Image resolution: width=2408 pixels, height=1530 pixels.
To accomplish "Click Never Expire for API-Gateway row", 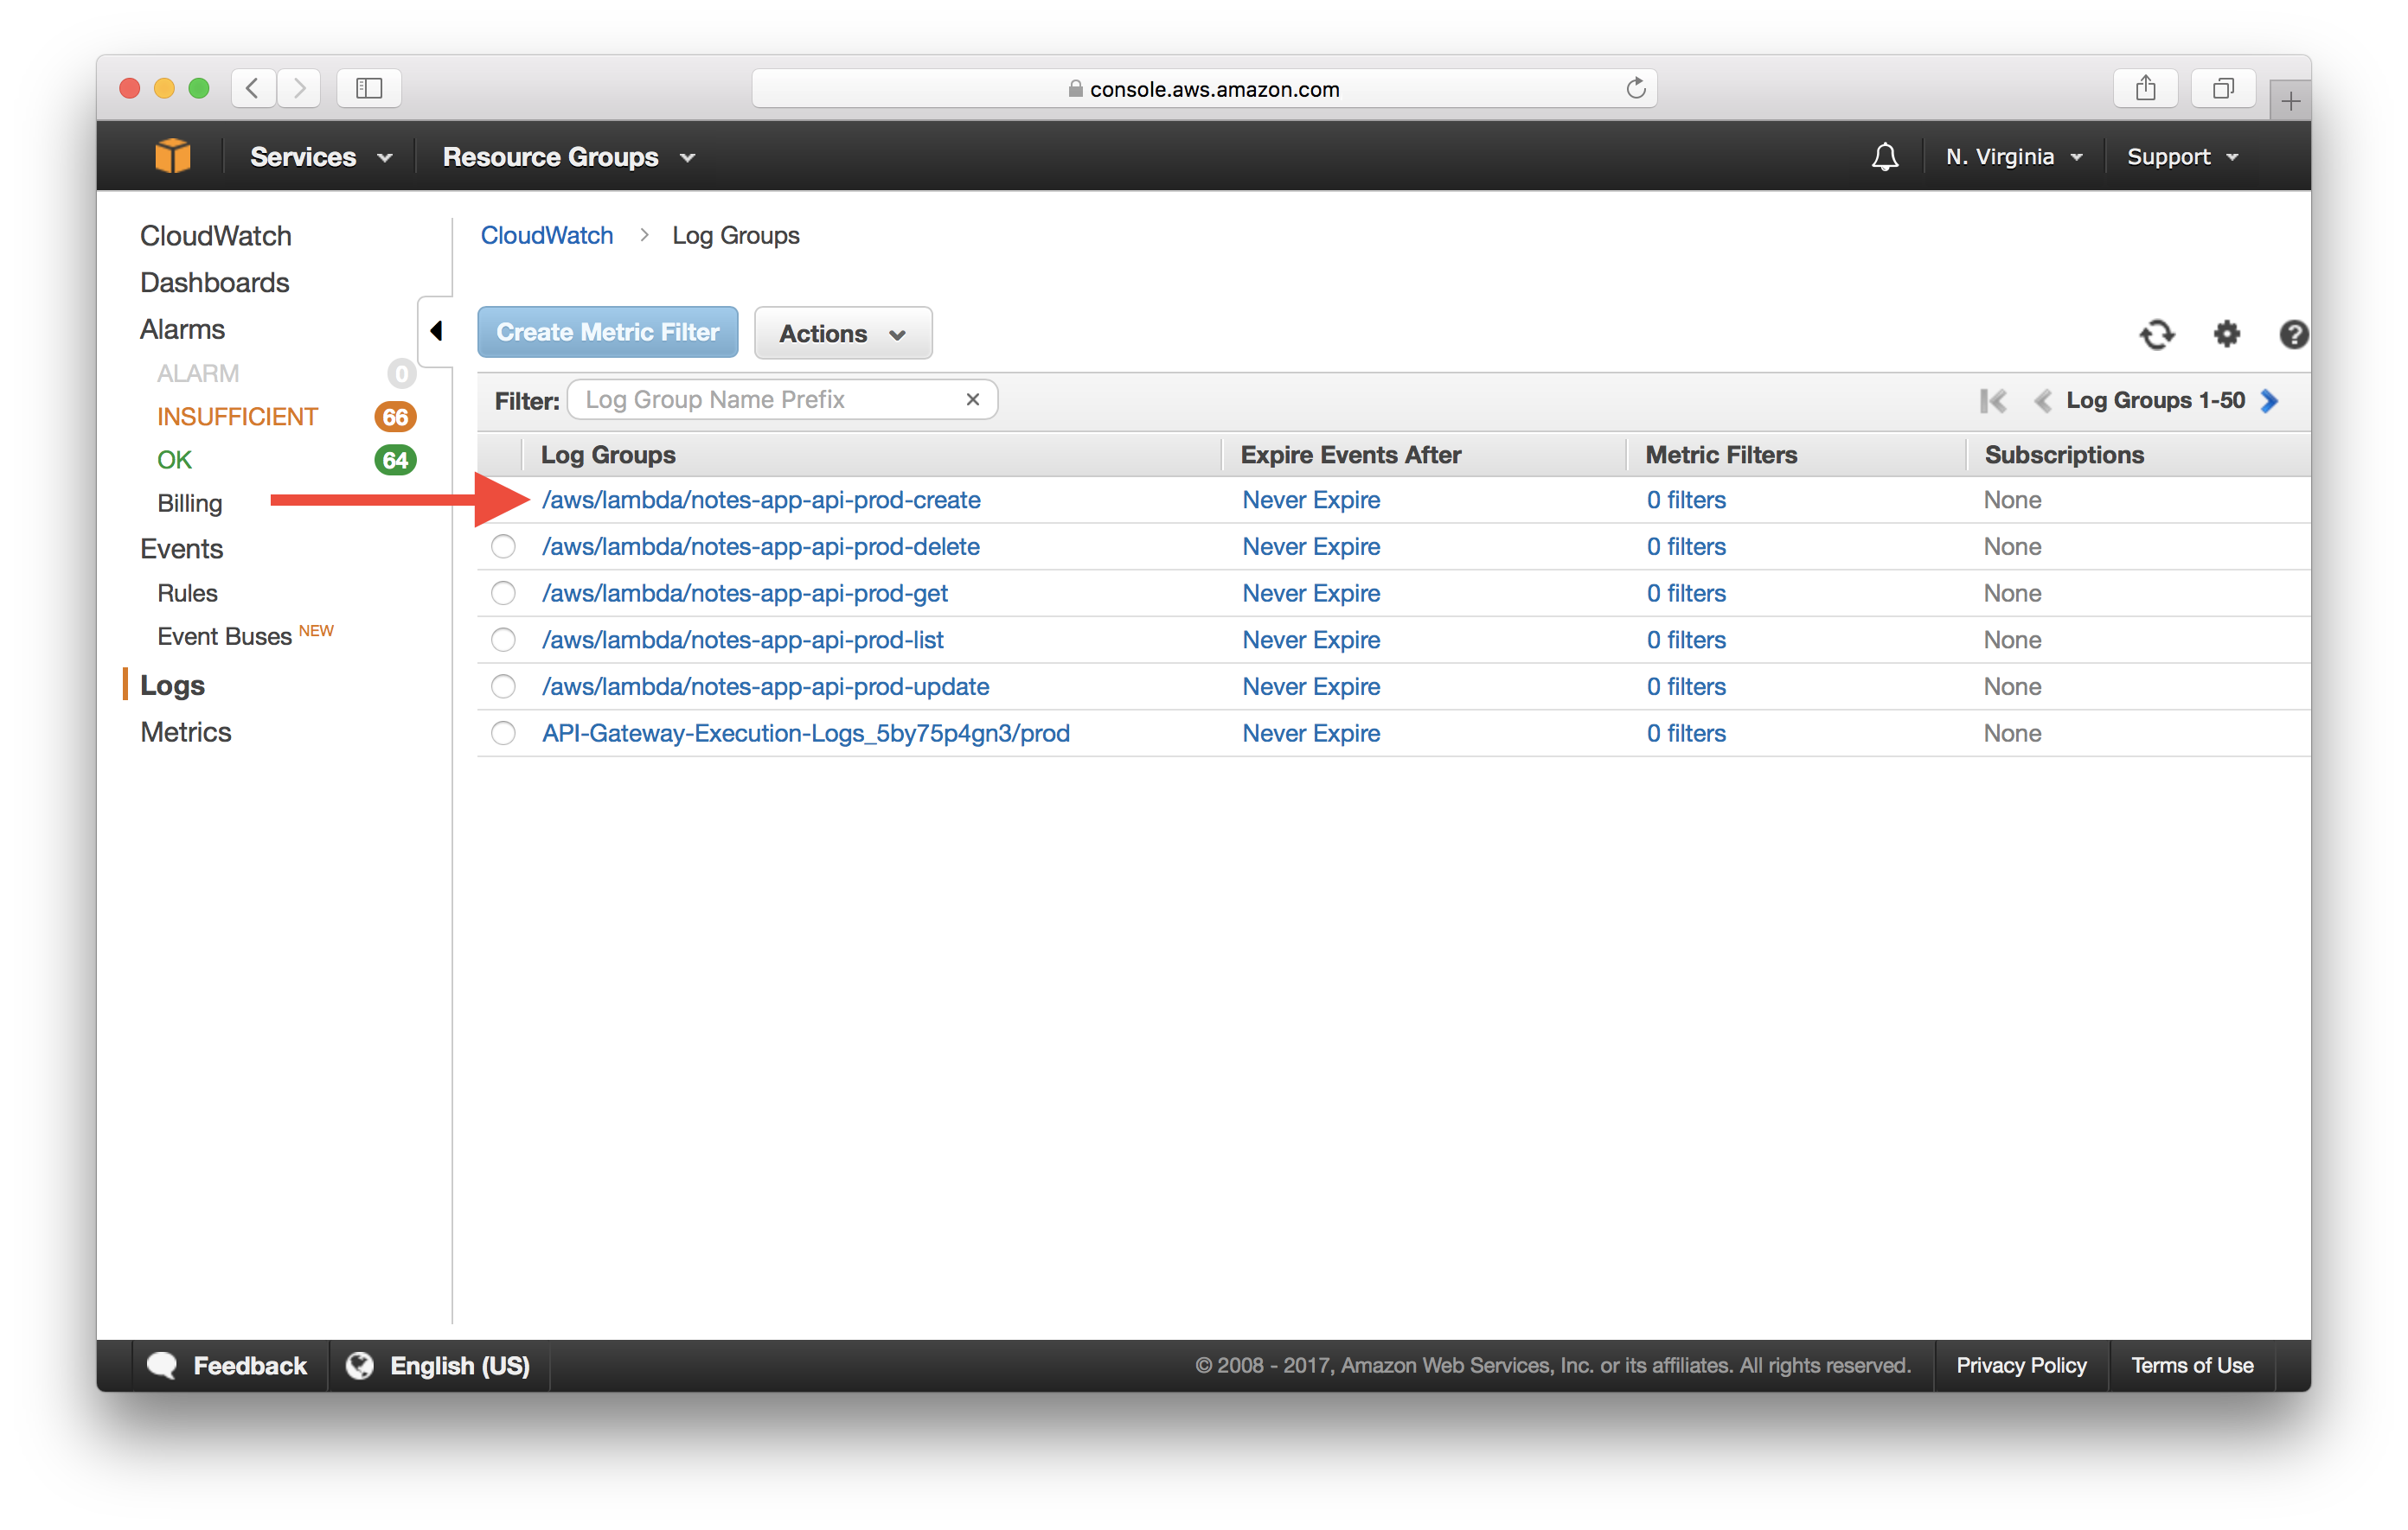I will point(1311,734).
